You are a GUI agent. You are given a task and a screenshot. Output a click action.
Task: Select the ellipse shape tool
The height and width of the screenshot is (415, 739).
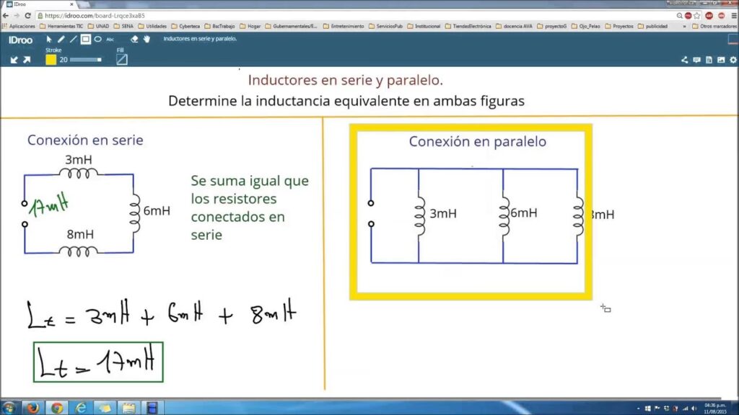coord(97,39)
